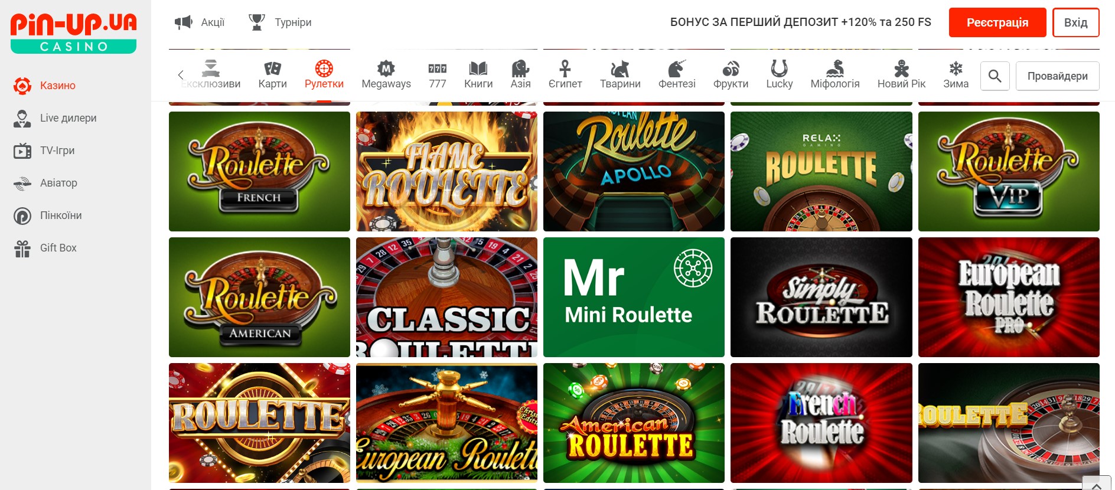
Task: Open the Relax Roulette game
Action: [821, 171]
